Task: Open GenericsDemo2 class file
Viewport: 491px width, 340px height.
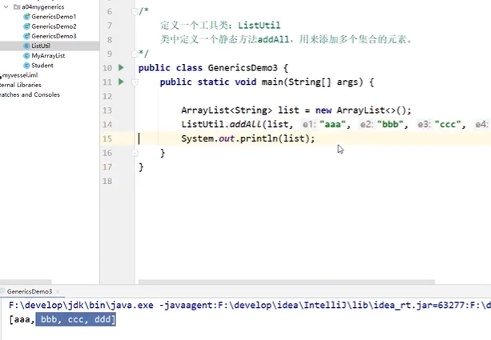Action: tap(54, 26)
